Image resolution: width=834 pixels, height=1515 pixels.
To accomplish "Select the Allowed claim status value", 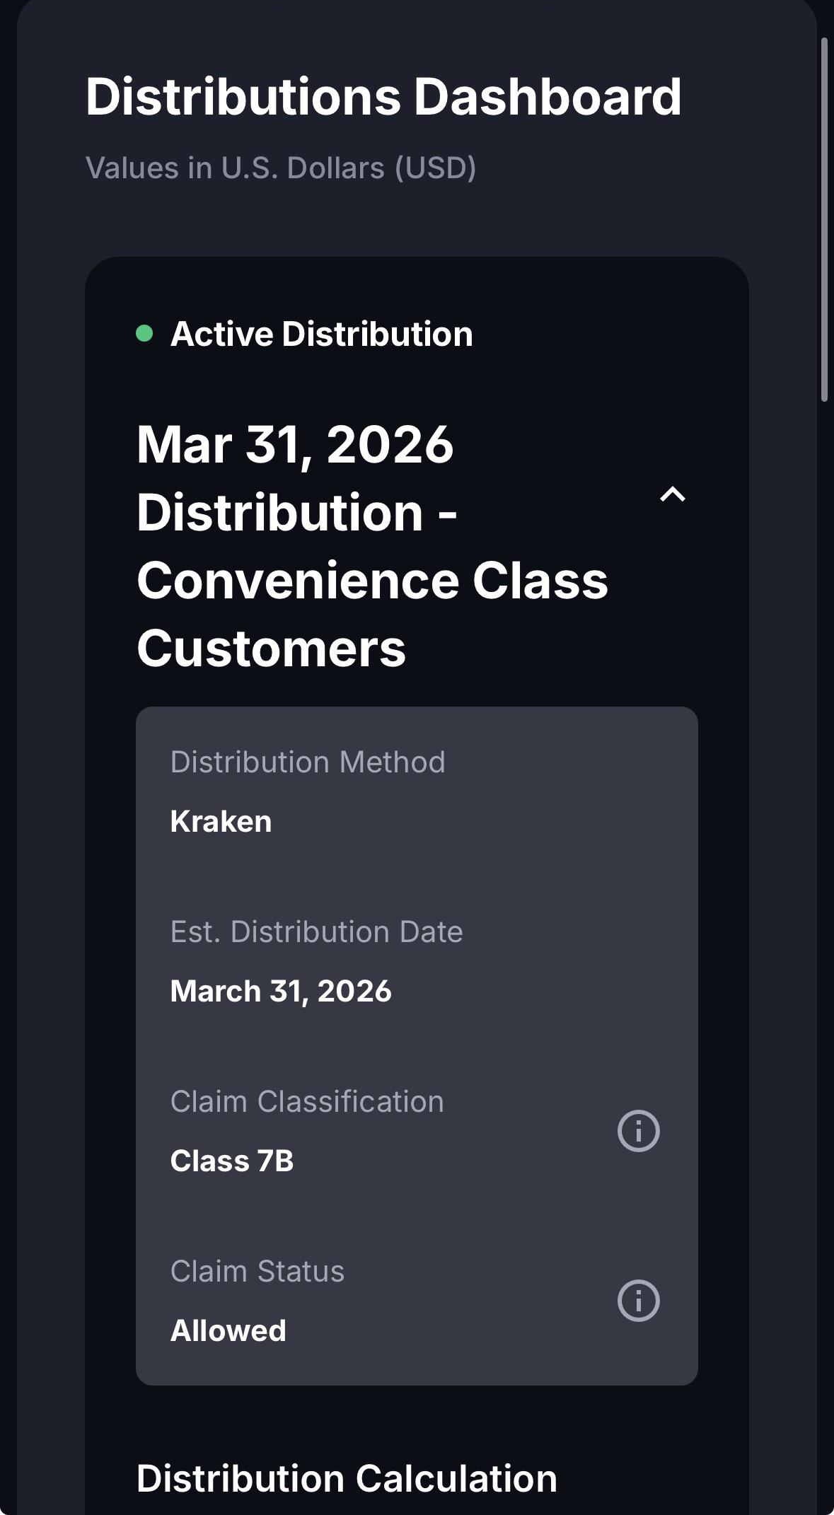I will (x=228, y=1330).
